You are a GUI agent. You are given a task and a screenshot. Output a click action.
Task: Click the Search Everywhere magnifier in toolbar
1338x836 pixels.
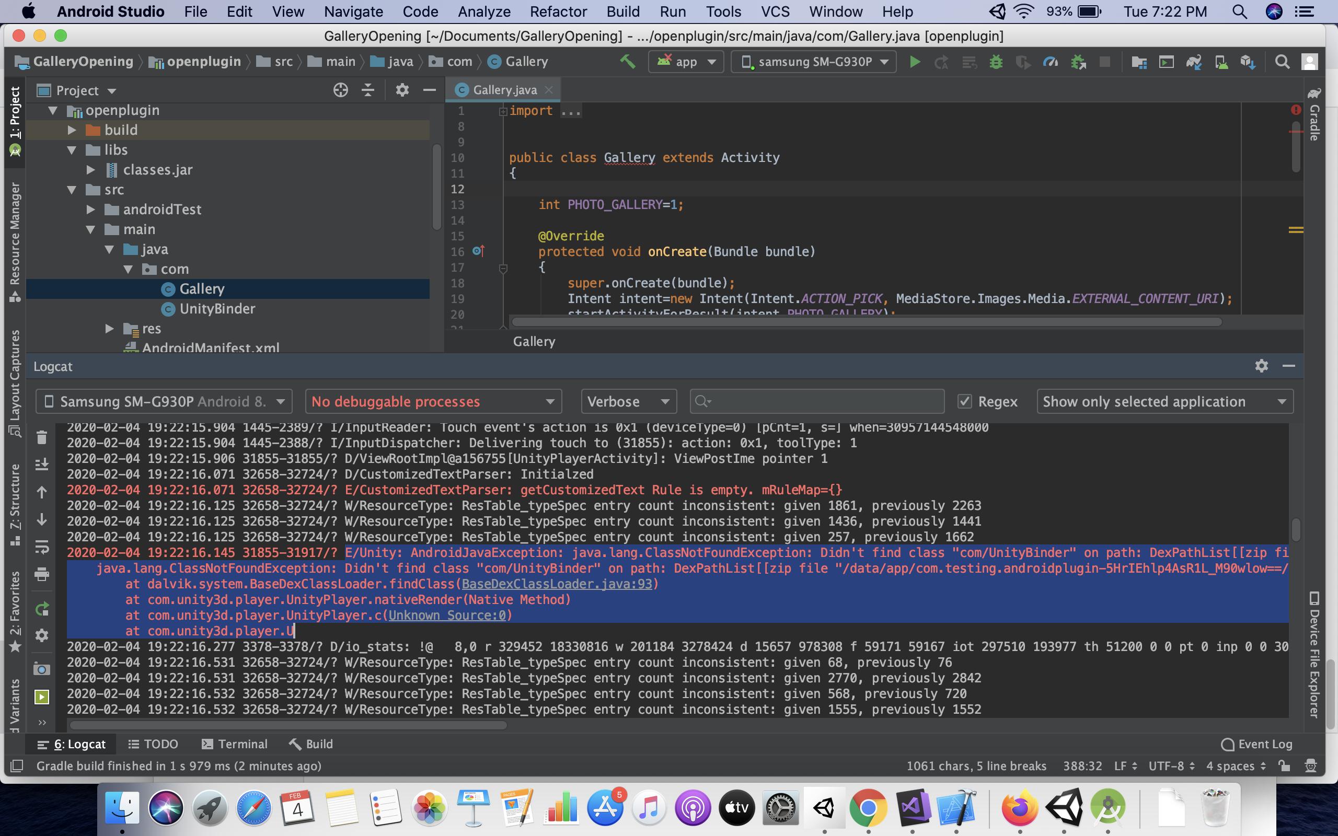pos(1282,61)
